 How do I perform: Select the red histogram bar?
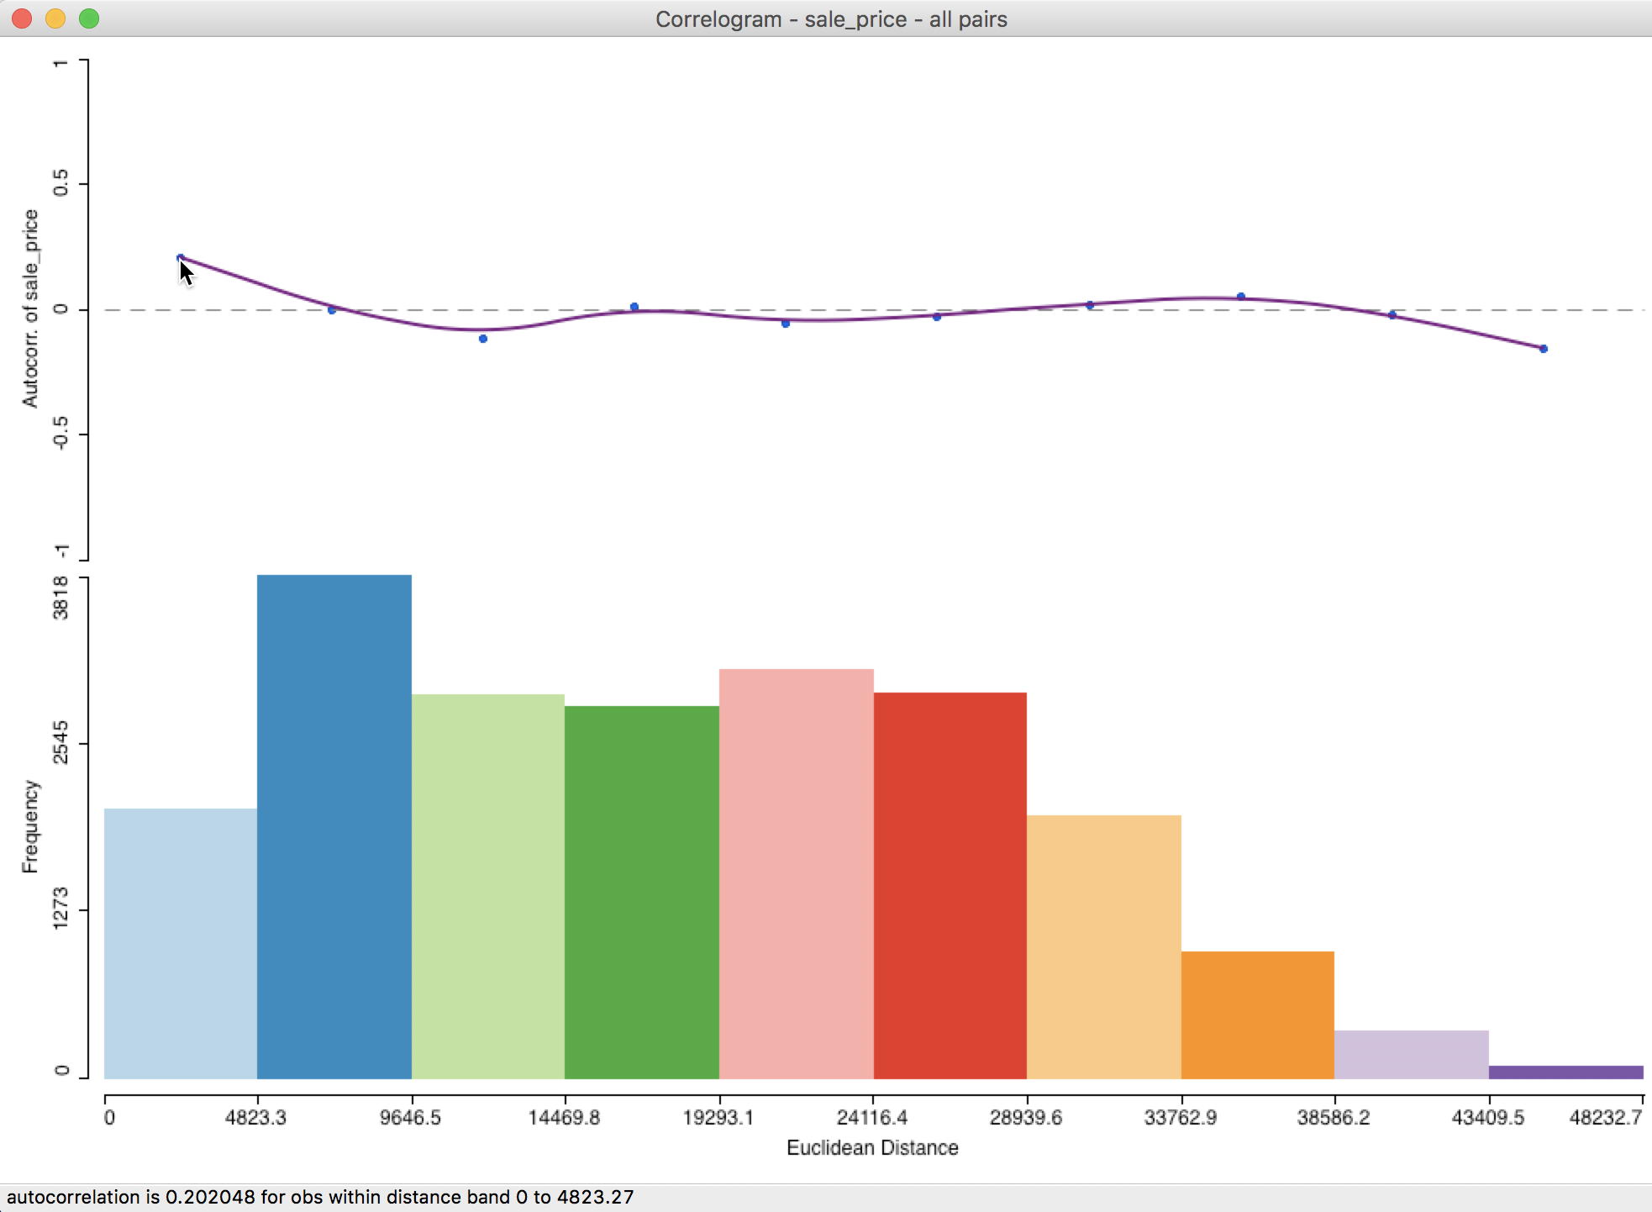950,885
